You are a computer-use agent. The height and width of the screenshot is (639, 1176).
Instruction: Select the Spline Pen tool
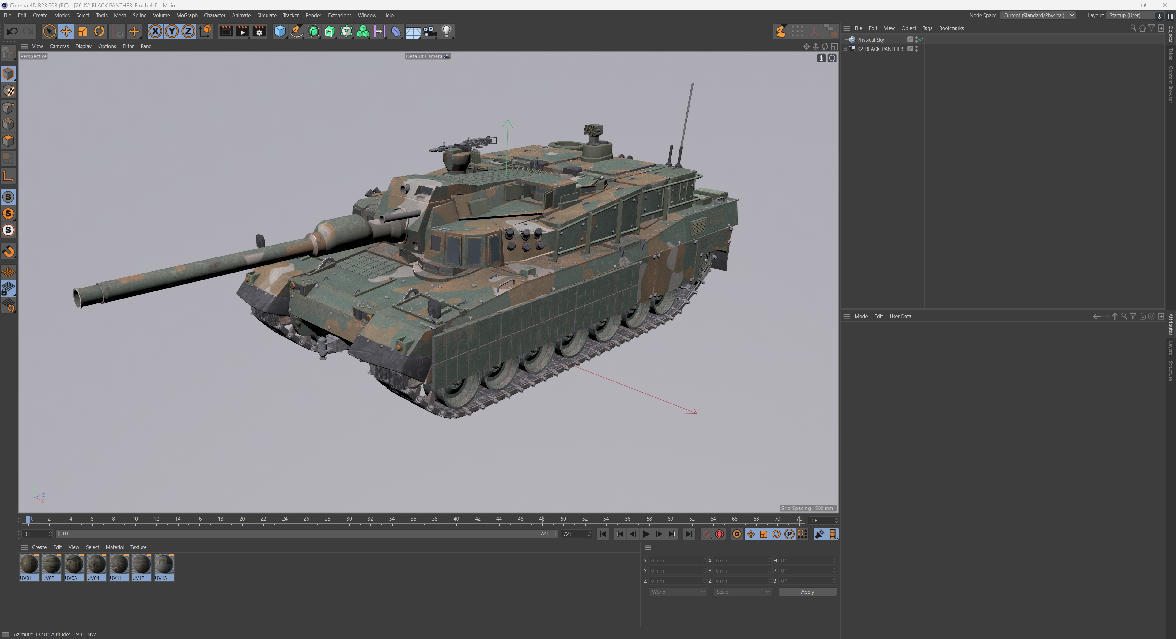[x=297, y=31]
